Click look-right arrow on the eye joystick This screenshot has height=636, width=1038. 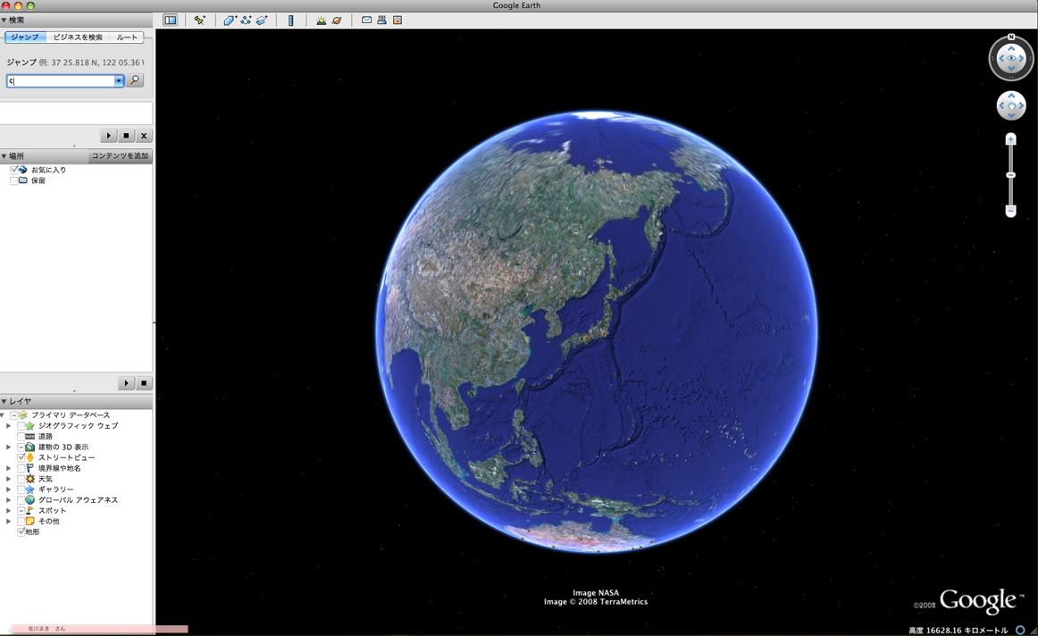(1021, 58)
